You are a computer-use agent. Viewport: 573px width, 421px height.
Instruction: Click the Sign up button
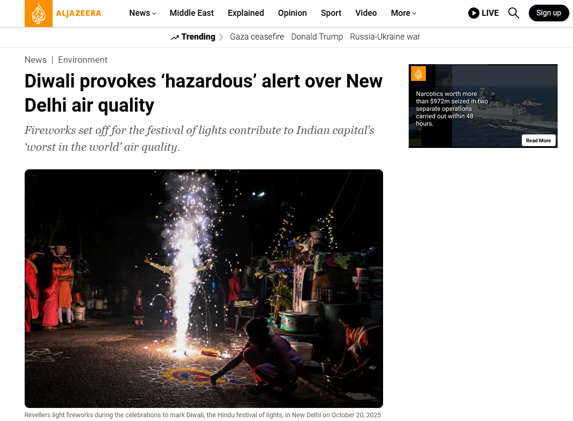pyautogui.click(x=549, y=13)
